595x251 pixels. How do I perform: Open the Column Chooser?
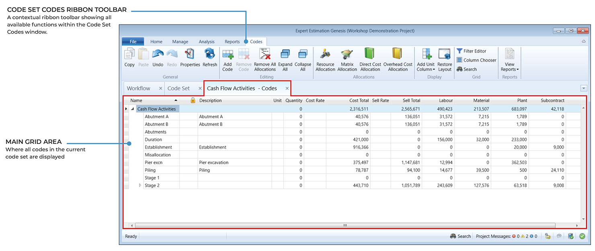pyautogui.click(x=476, y=60)
